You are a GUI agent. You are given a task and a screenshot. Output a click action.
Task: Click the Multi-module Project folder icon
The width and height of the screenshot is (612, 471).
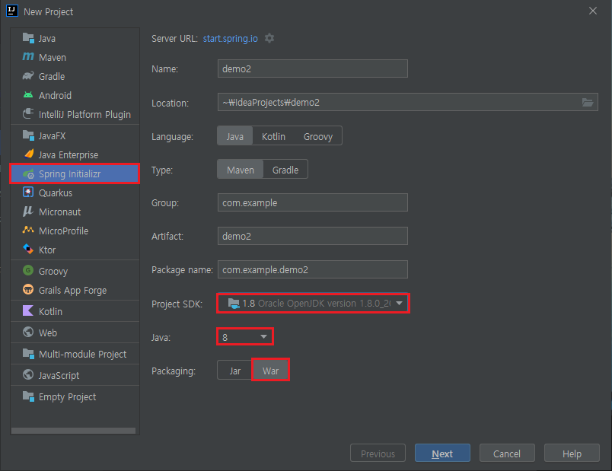click(28, 354)
